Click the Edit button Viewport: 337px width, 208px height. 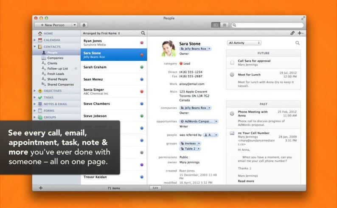pyautogui.click(x=155, y=188)
